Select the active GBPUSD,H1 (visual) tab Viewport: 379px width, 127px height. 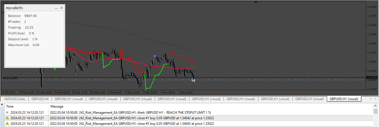344,99
